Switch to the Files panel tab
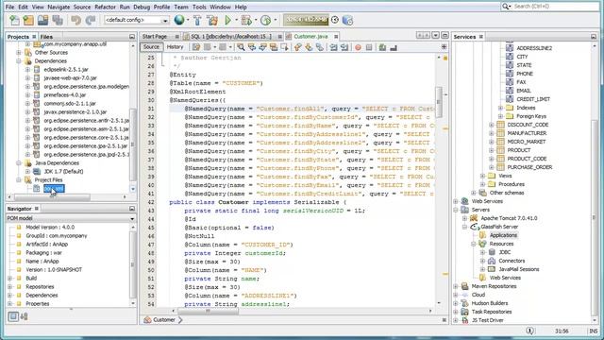 click(46, 37)
